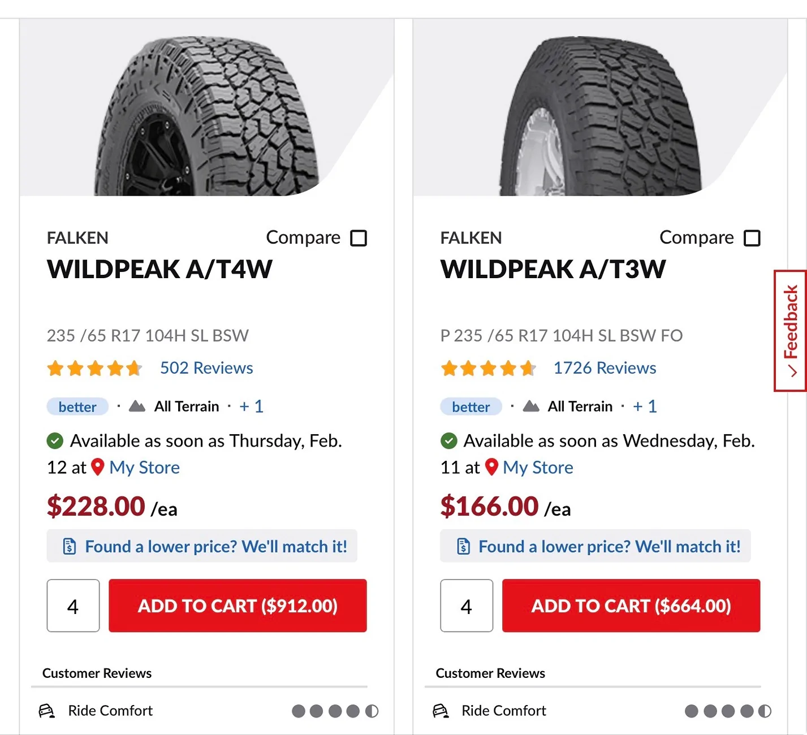This screenshot has width=807, height=735.
Task: Add four Wildpeak A/T3W tires to cart
Action: [631, 606]
